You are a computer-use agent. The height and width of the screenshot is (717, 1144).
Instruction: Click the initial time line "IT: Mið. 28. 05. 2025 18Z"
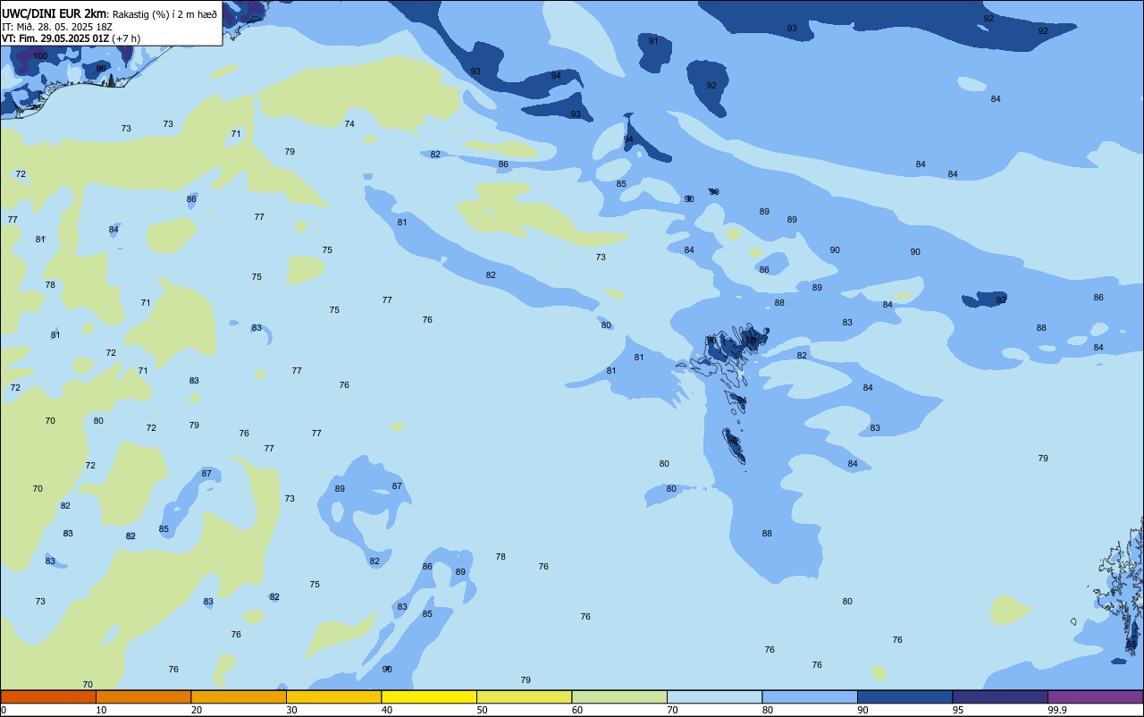tap(57, 27)
